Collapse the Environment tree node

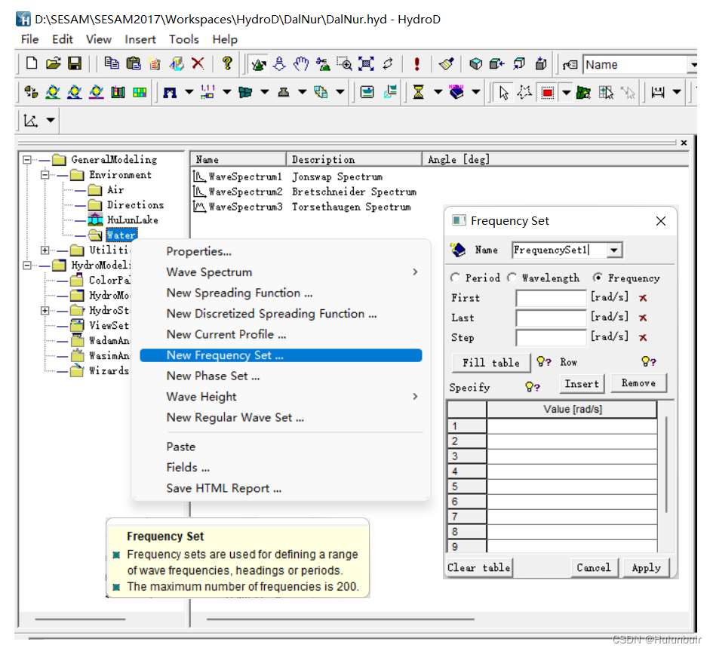[x=45, y=174]
